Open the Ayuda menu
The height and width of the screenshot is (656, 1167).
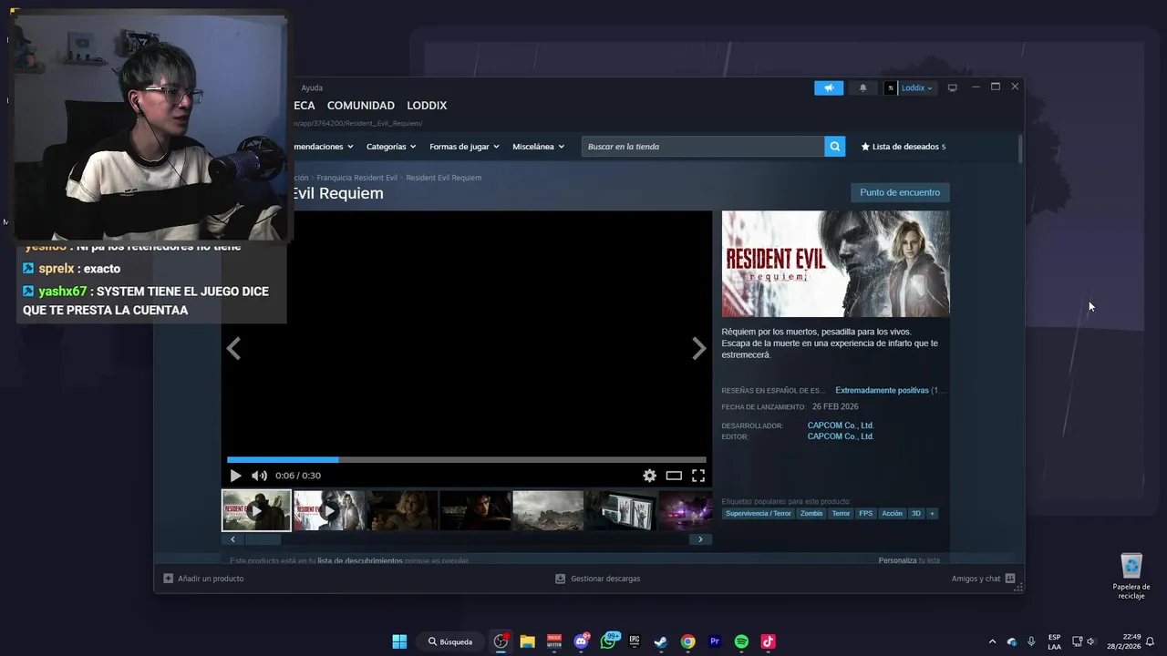pyautogui.click(x=312, y=88)
